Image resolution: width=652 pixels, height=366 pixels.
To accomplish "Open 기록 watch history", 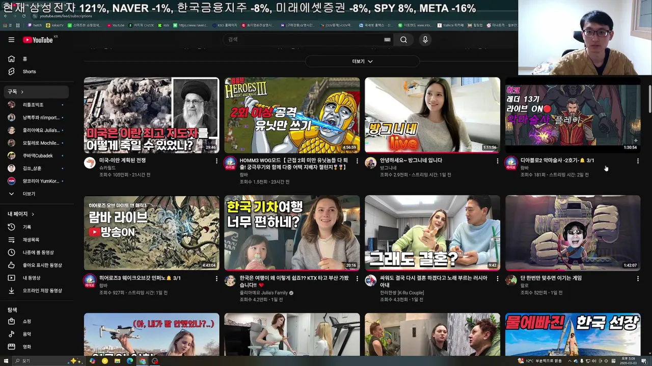I will pyautogui.click(x=36, y=227).
